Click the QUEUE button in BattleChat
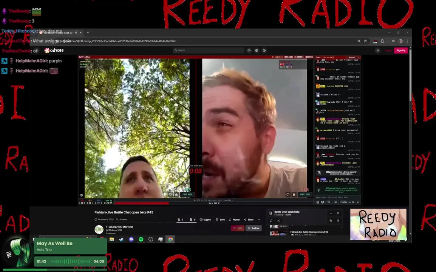This screenshot has width=436, height=272. [x=309, y=57]
